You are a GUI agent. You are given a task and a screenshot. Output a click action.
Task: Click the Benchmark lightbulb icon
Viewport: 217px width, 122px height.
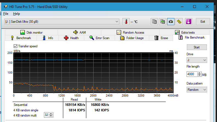[12, 38]
